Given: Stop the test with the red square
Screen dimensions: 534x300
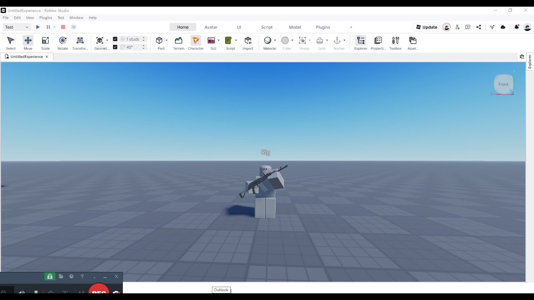Looking at the screenshot, I should pos(63,27).
